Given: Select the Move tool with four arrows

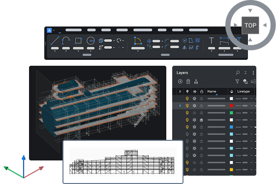Looking at the screenshot, I should pos(149,41).
